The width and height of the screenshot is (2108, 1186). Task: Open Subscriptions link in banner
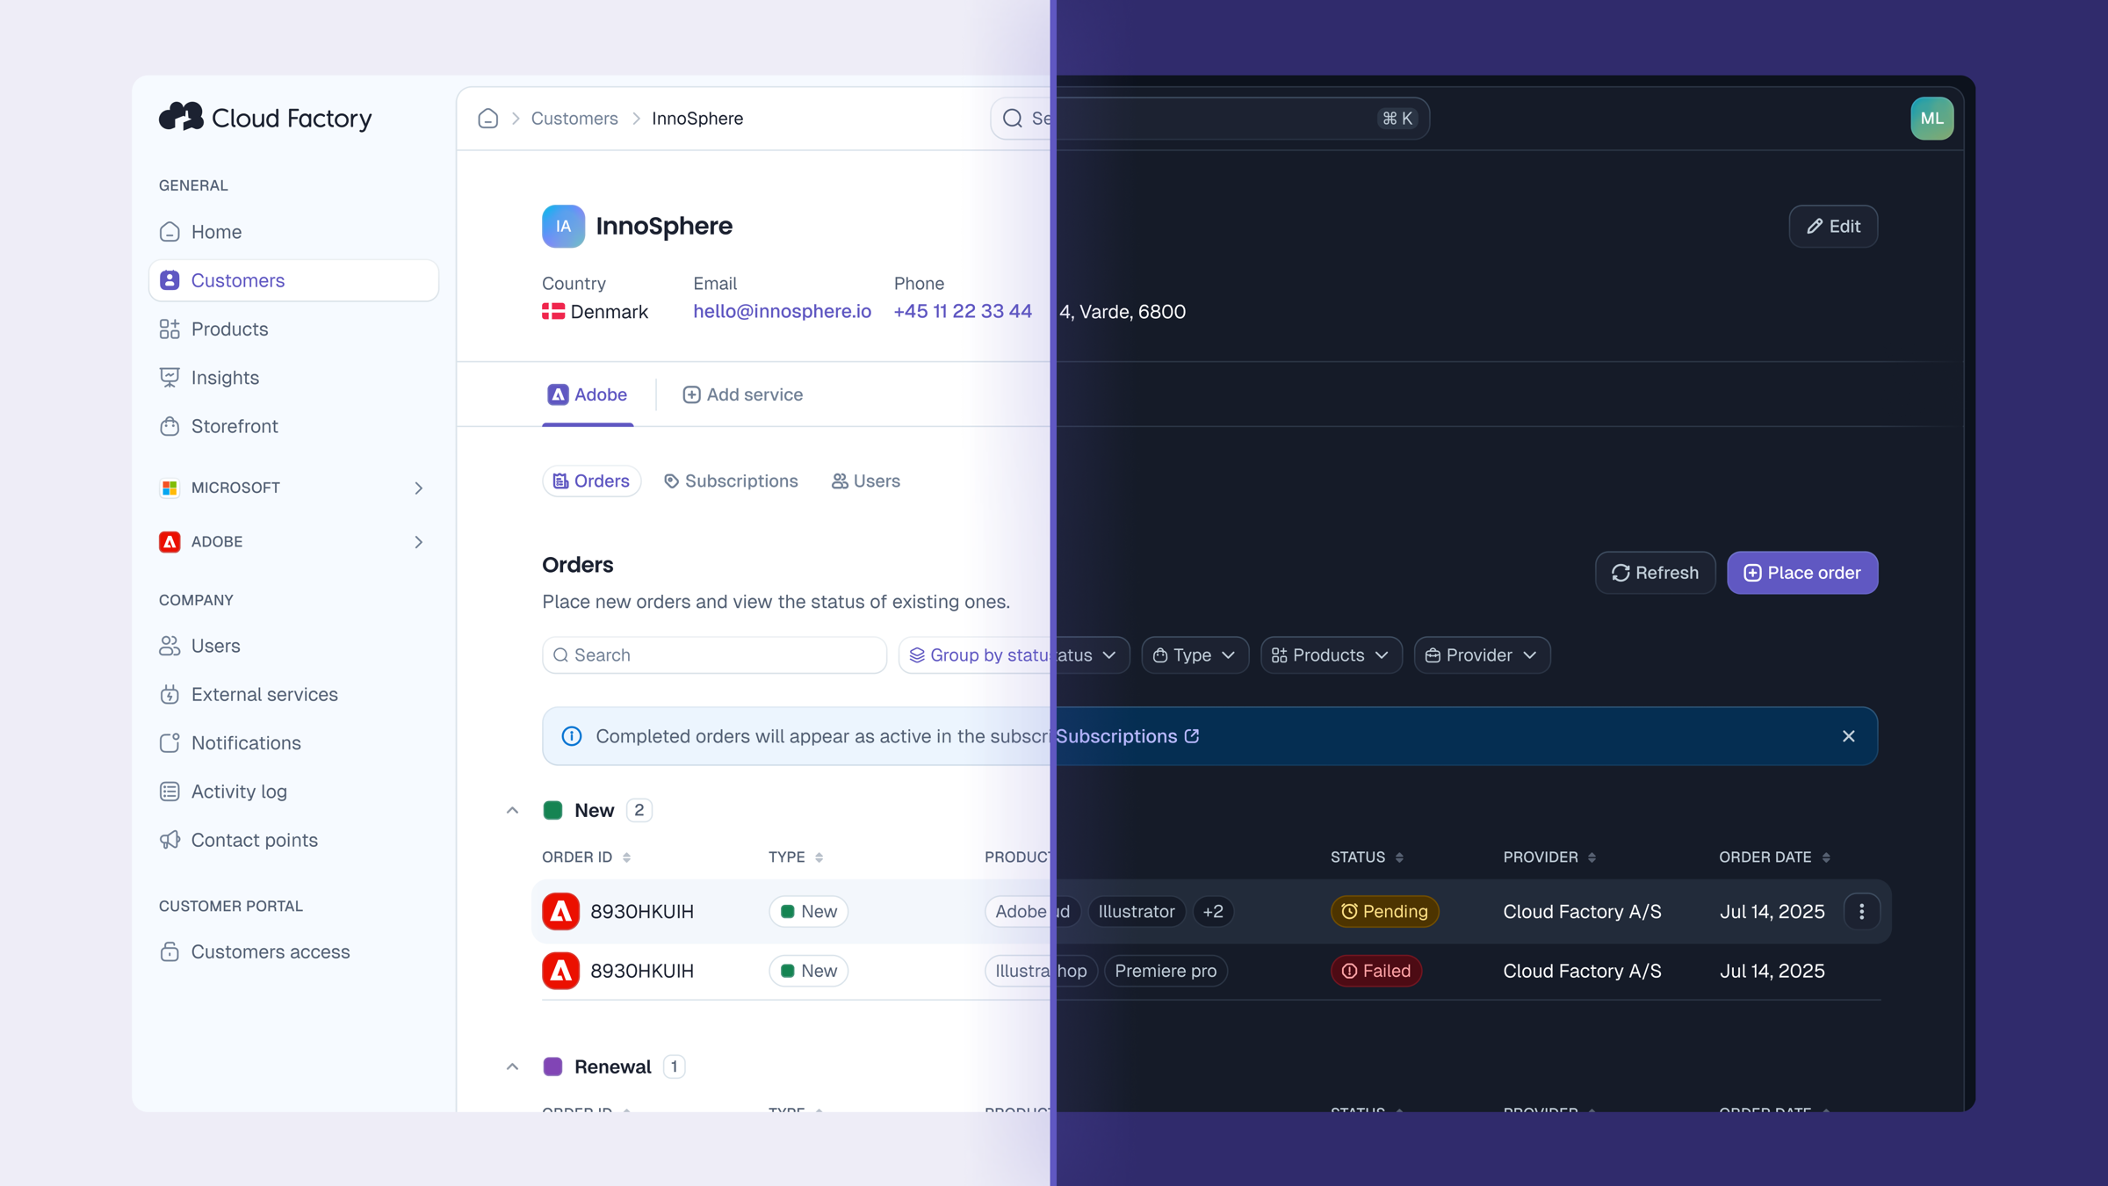[1127, 736]
